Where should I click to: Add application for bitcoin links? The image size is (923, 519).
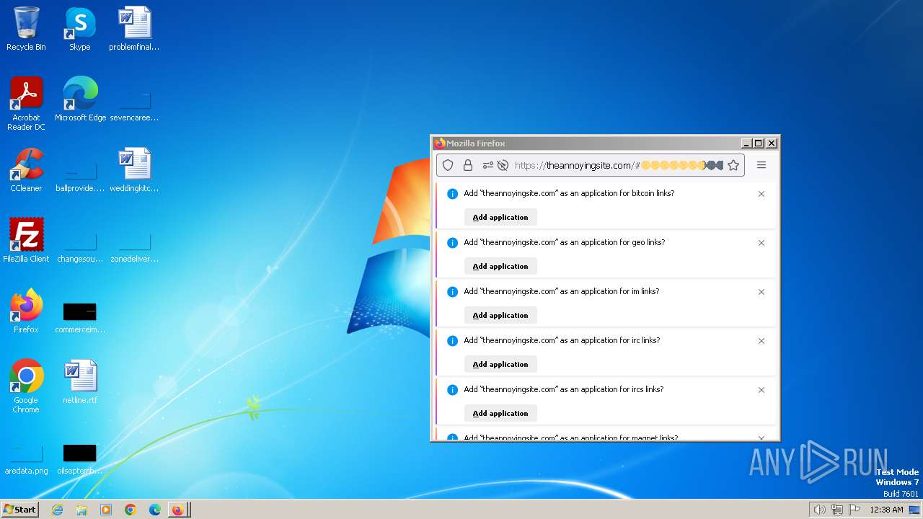500,217
